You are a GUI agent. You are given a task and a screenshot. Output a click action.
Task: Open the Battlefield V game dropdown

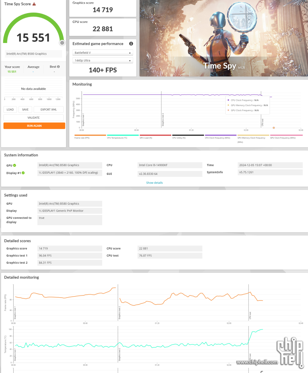click(x=102, y=52)
